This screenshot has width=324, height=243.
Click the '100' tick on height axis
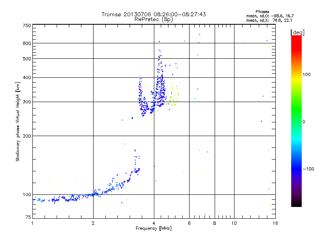point(27,194)
